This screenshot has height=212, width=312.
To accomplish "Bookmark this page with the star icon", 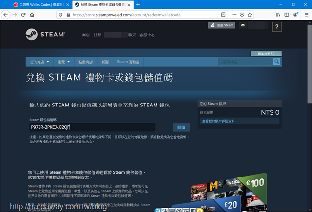I will 250,15.
